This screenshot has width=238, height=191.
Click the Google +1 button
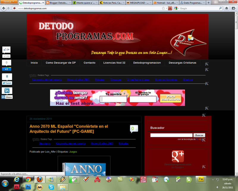7,69
